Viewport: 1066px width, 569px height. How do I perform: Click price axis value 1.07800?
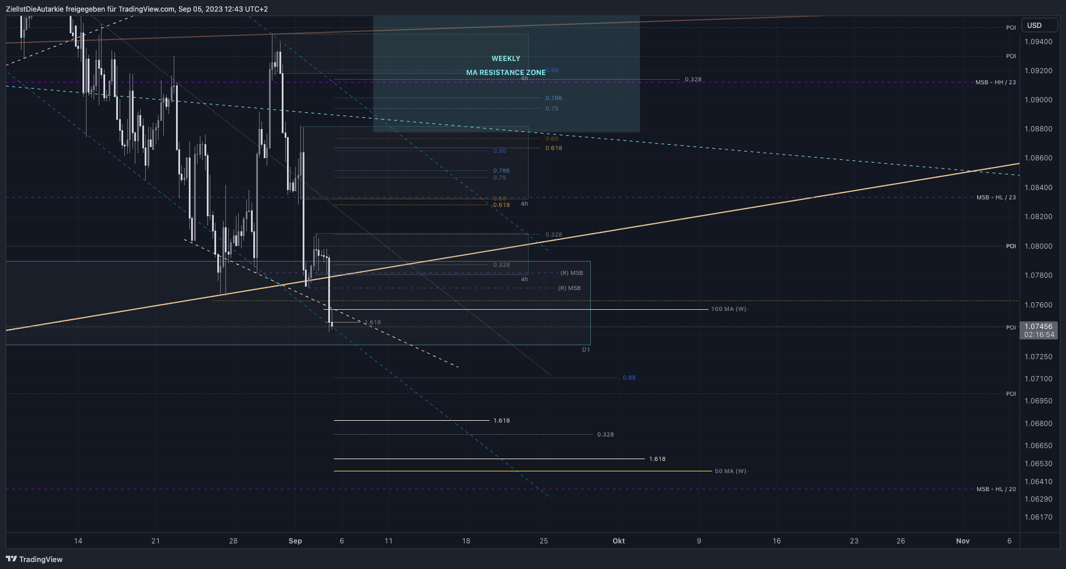tap(1039, 275)
